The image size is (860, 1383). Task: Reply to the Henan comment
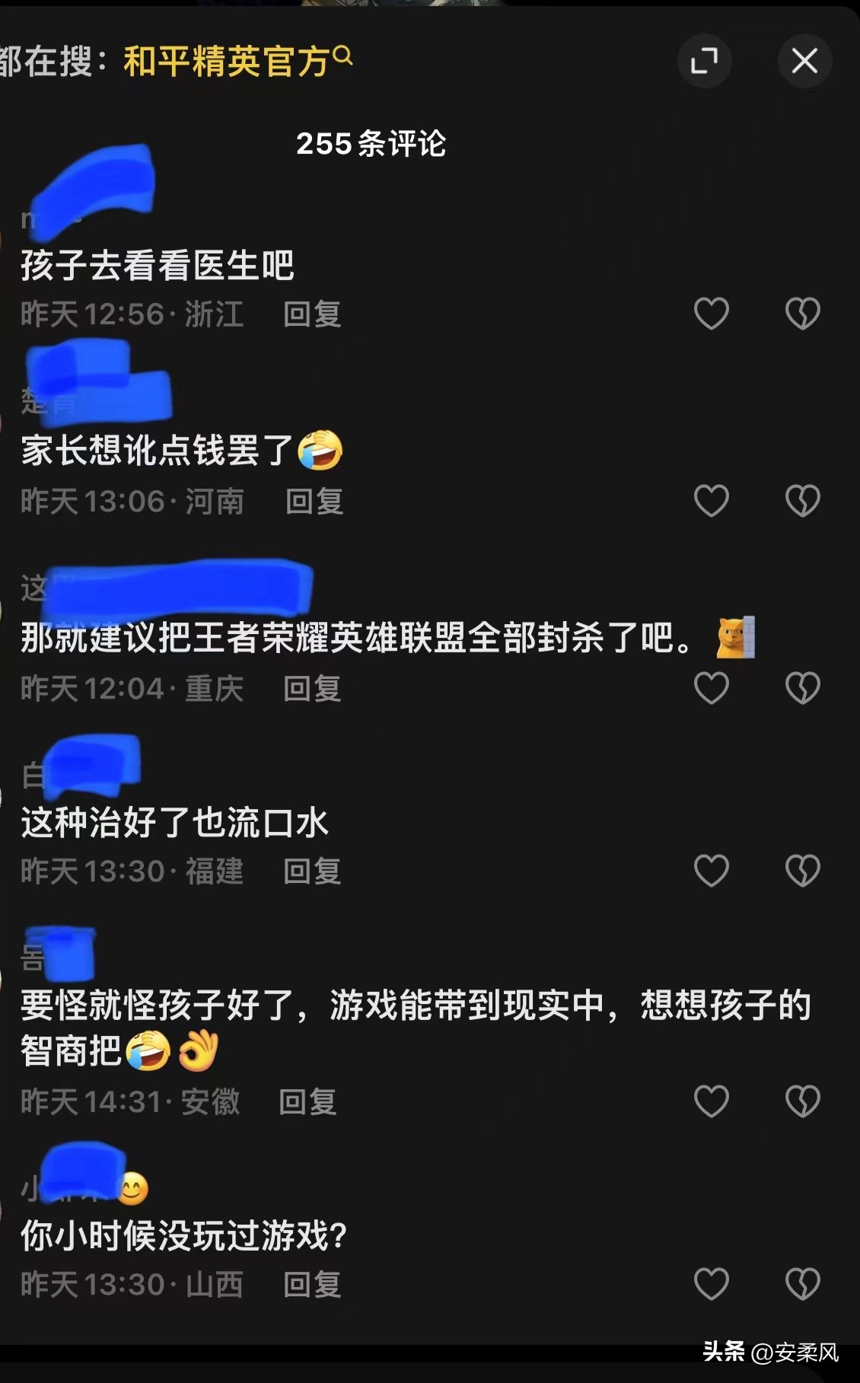314,501
